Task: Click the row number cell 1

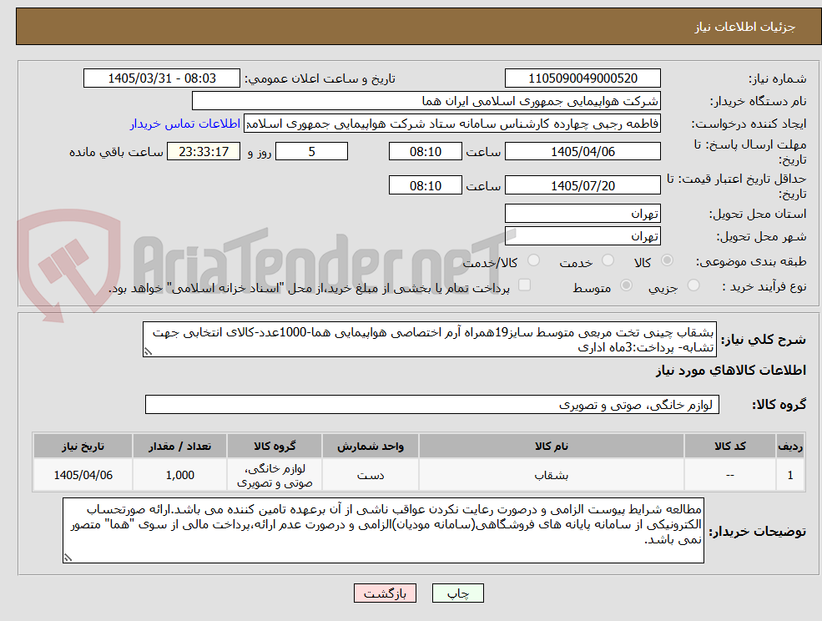Action: pyautogui.click(x=790, y=475)
